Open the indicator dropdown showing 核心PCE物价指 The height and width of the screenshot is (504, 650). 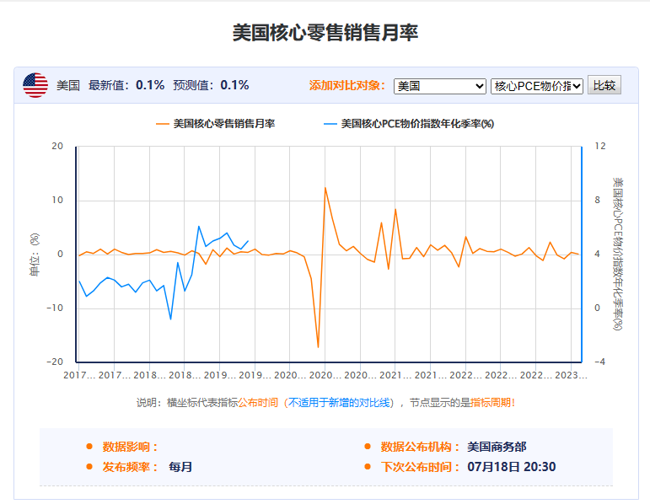[537, 86]
